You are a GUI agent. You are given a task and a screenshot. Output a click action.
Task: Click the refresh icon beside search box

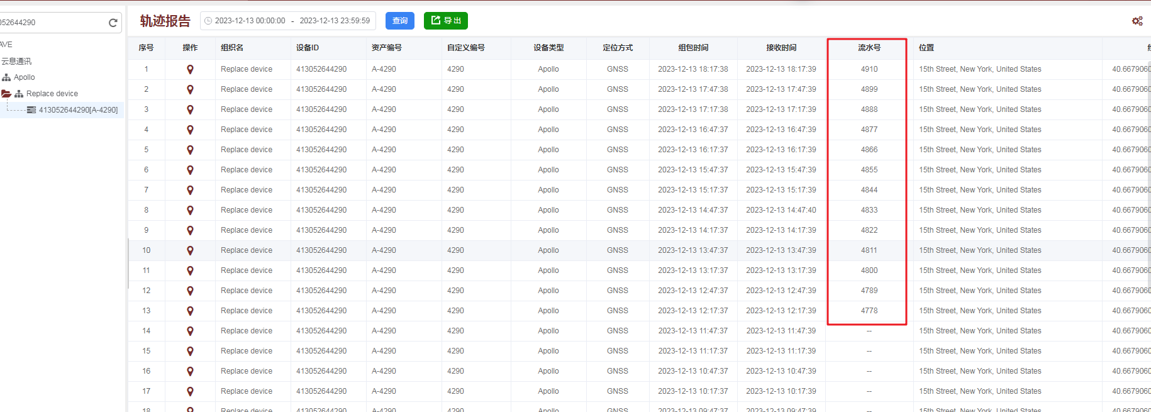[x=113, y=23]
